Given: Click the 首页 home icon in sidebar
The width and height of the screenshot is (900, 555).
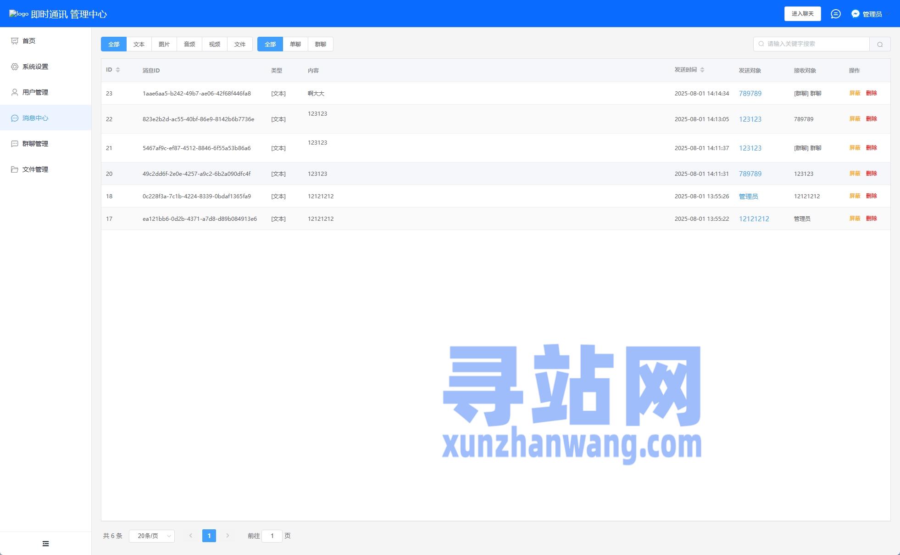Looking at the screenshot, I should click(15, 41).
